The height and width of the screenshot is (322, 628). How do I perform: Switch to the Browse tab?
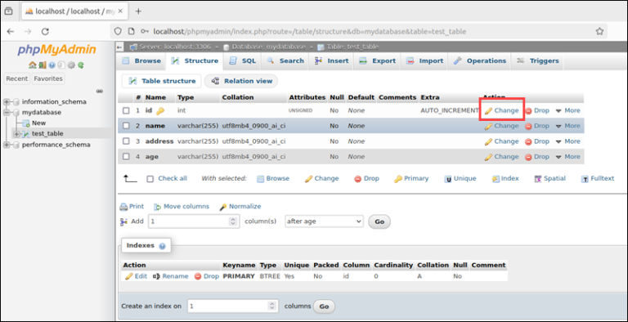(141, 60)
